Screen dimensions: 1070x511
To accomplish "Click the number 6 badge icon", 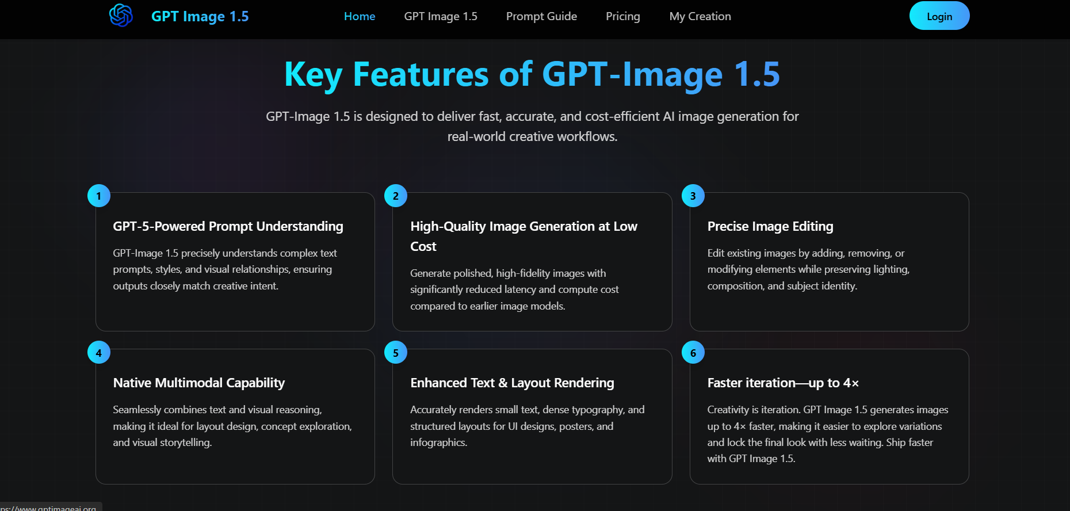I will click(x=693, y=353).
